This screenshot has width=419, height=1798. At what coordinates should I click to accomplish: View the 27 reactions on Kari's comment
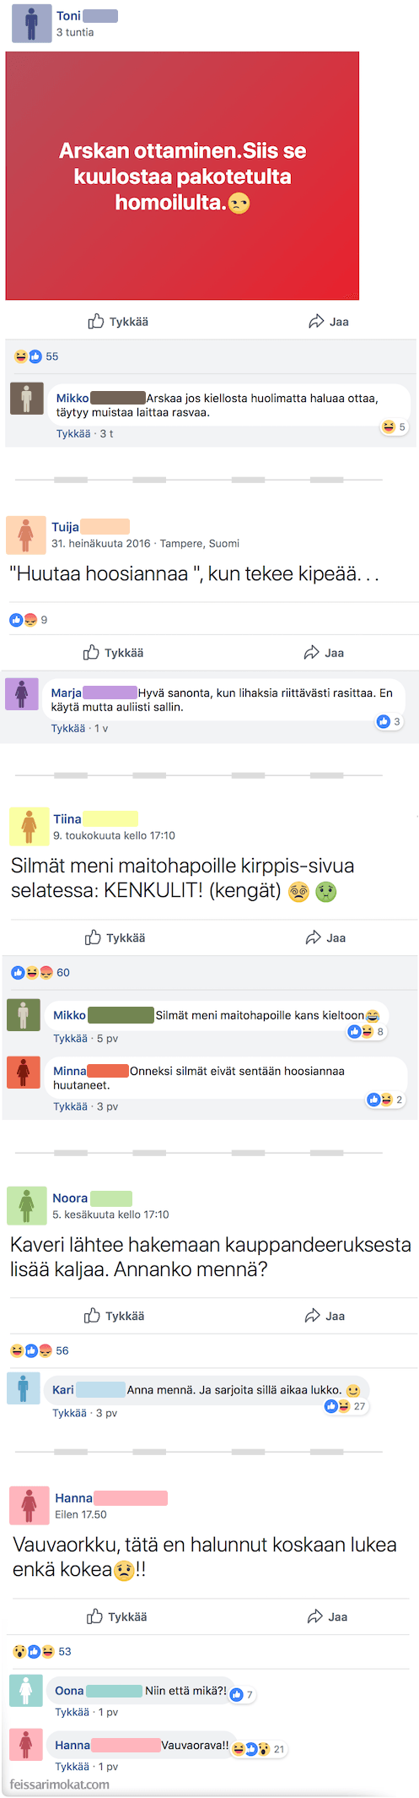[x=346, y=1406]
